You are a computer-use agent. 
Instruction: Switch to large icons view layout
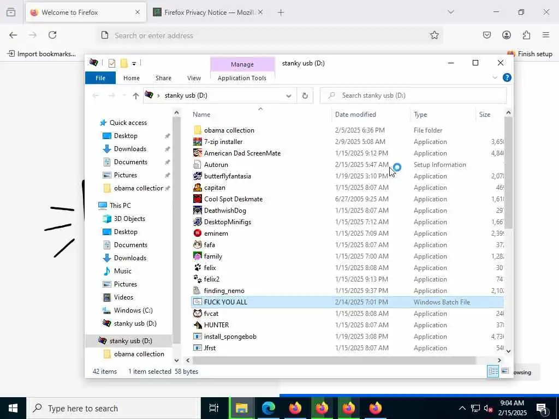click(x=505, y=371)
